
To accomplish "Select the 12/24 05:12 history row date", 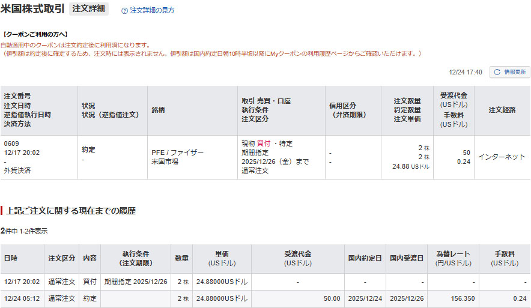I will point(20,298).
